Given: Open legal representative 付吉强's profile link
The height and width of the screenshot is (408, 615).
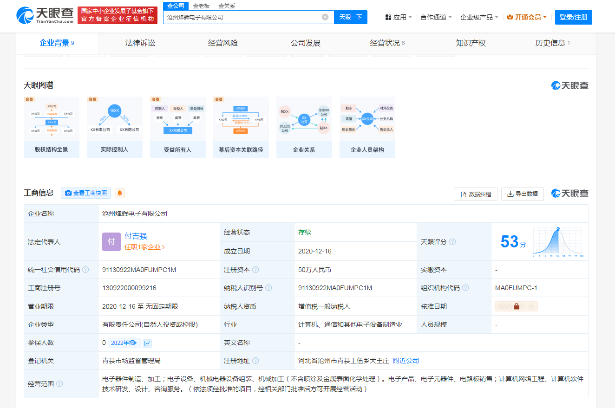Looking at the screenshot, I should pyautogui.click(x=136, y=236).
